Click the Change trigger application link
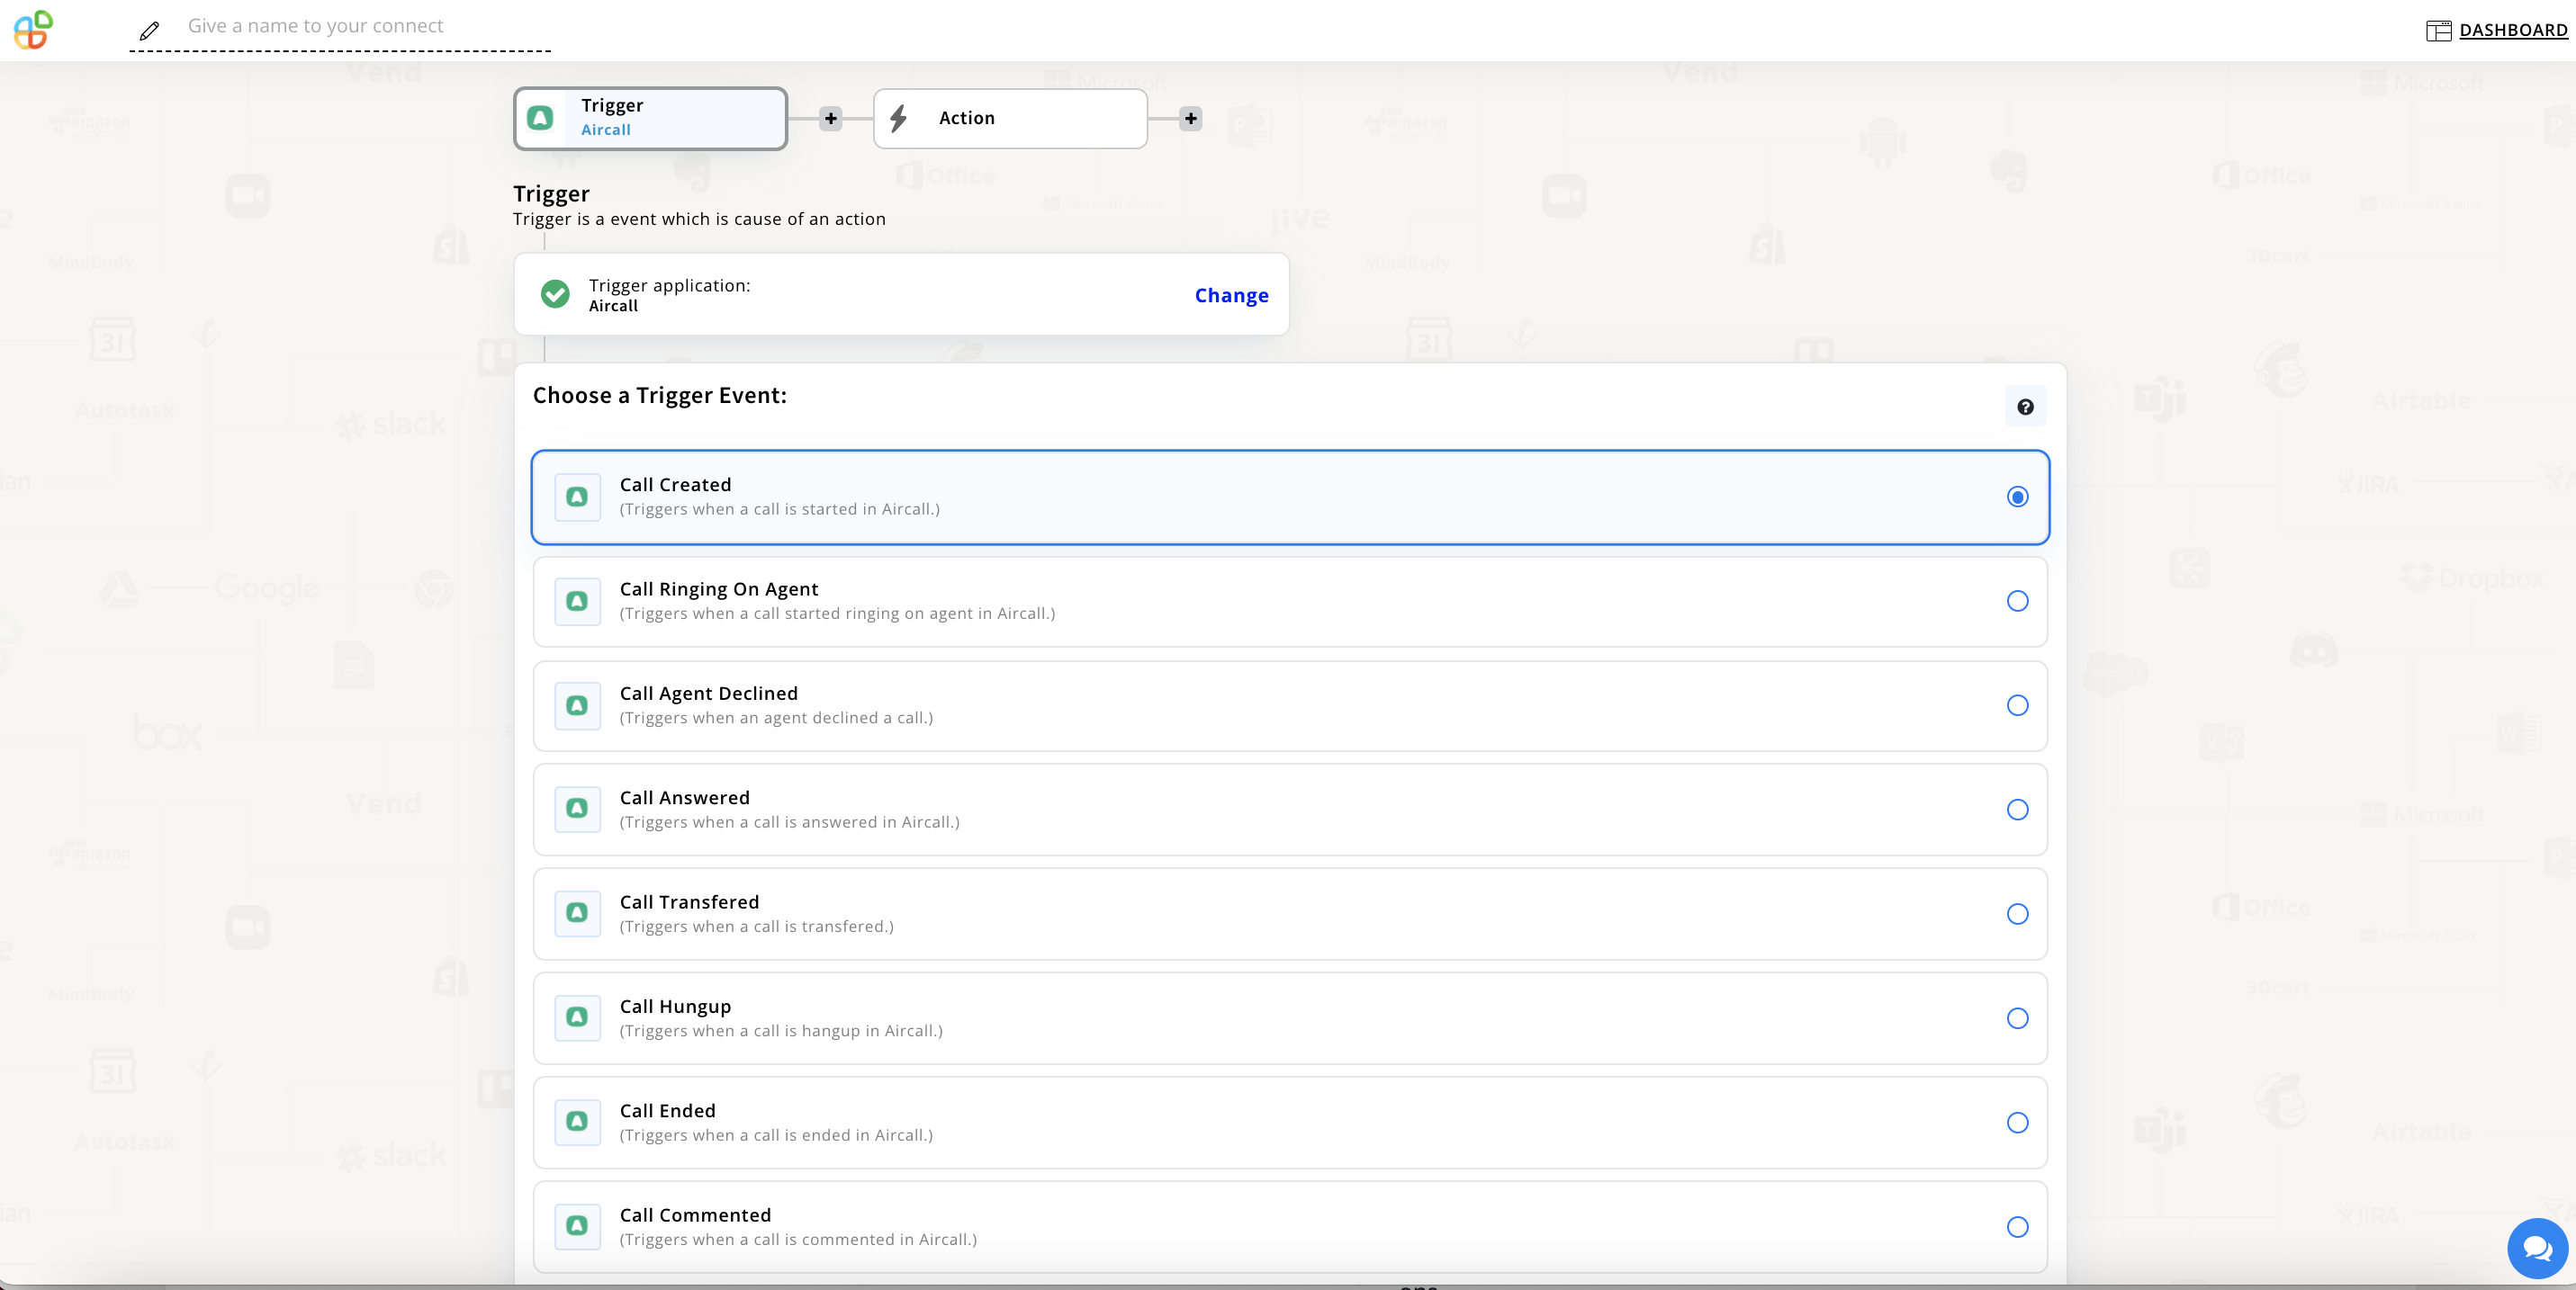2576x1290 pixels. [1231, 295]
